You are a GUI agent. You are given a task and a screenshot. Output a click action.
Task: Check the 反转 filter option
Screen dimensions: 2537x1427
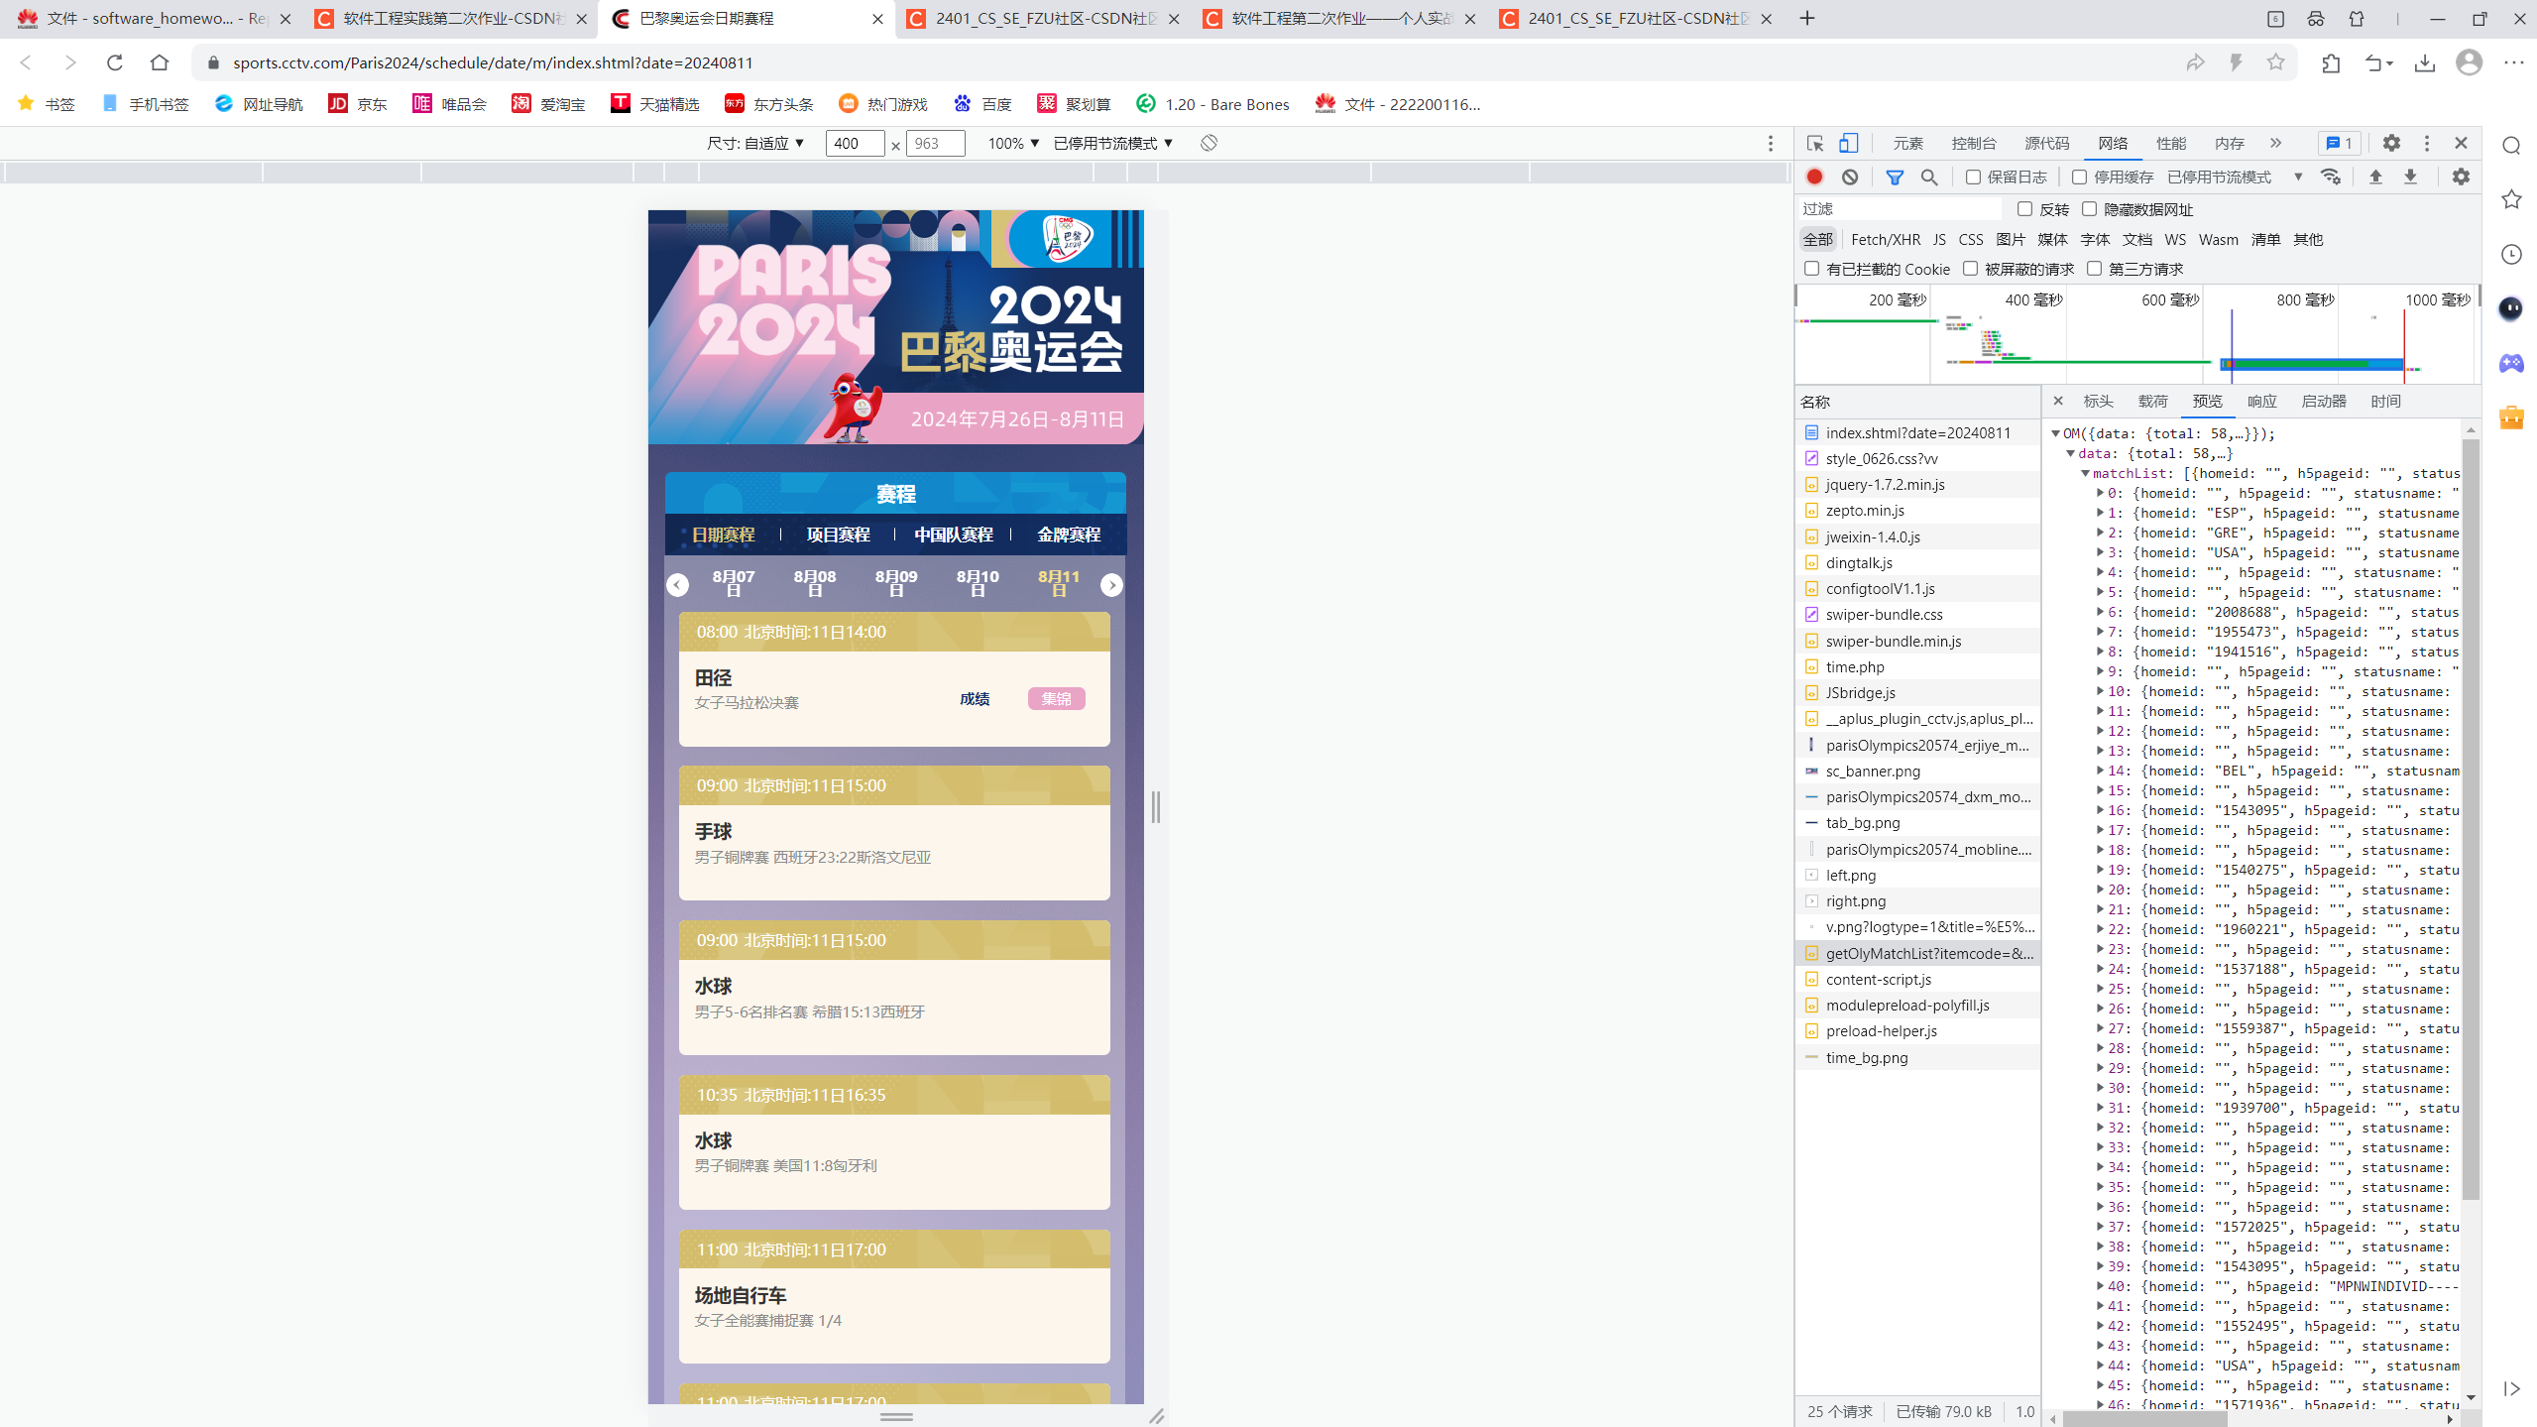2024,209
